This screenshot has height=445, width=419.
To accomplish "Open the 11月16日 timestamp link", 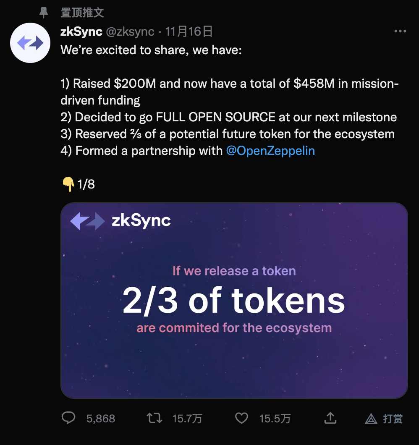I will (189, 32).
